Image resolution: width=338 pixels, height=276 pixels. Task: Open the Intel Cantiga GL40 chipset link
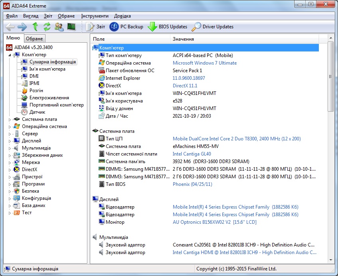click(x=192, y=154)
